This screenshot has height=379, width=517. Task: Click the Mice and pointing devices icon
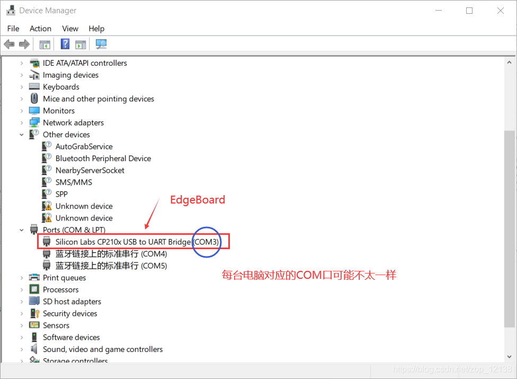34,98
